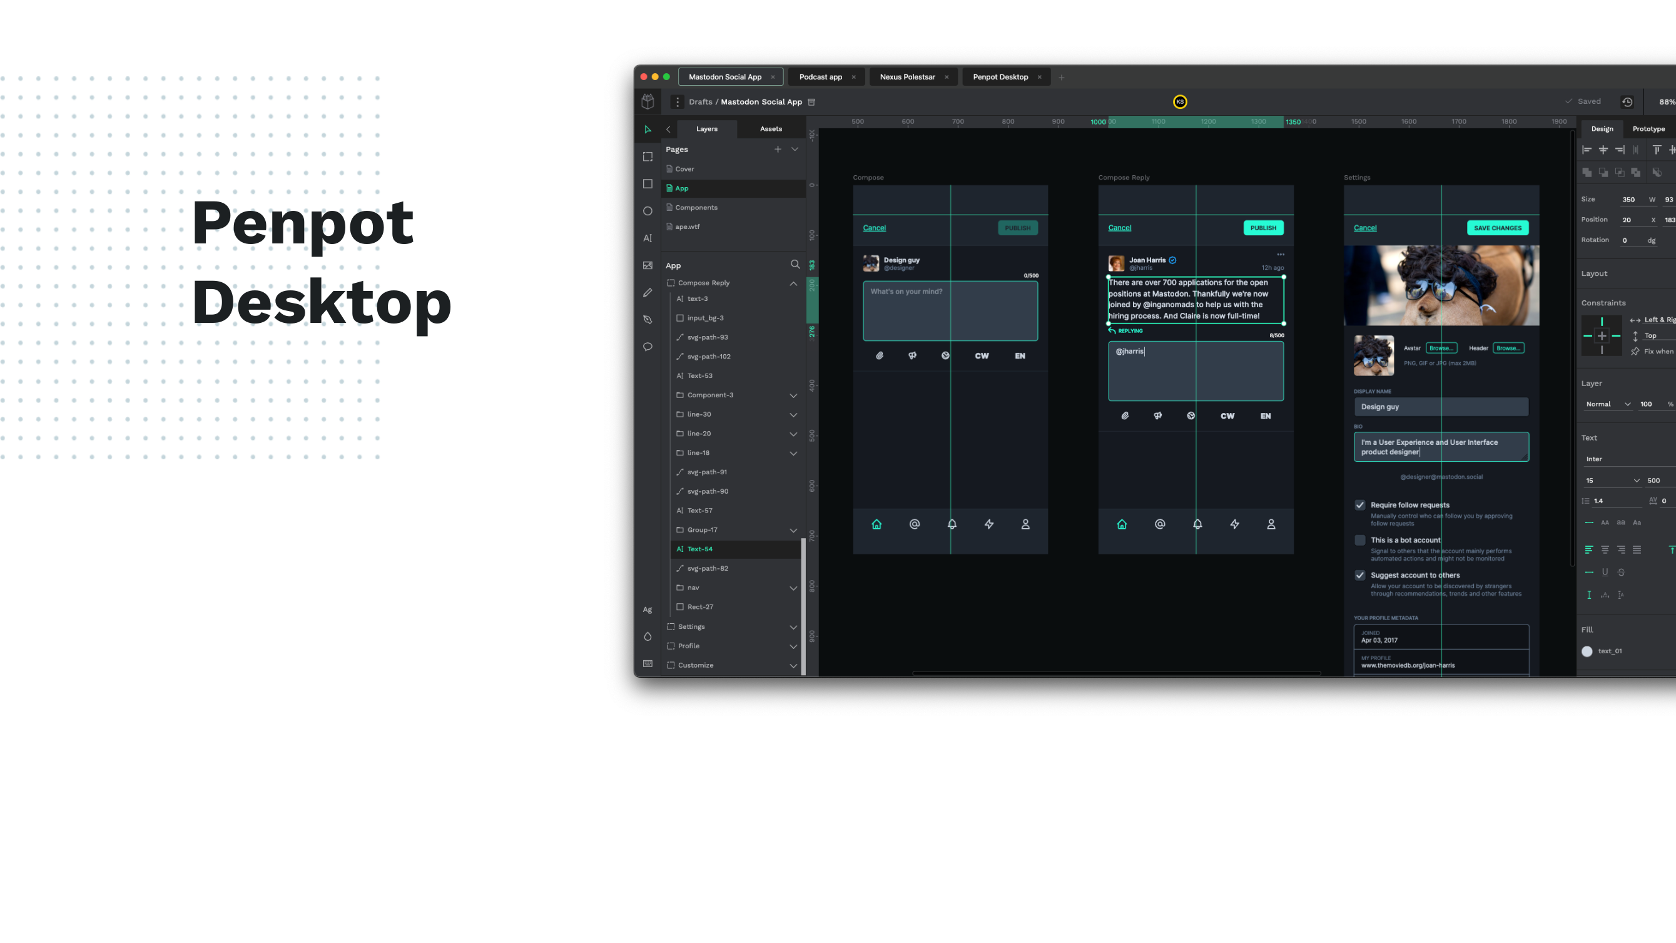Open the Prototype tab

pyautogui.click(x=1648, y=129)
